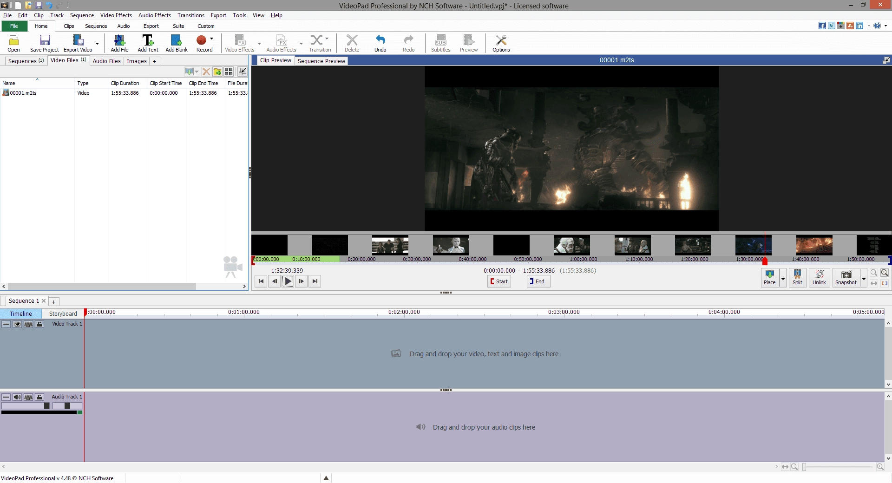
Task: Open the Transitions menu
Action: tap(190, 15)
